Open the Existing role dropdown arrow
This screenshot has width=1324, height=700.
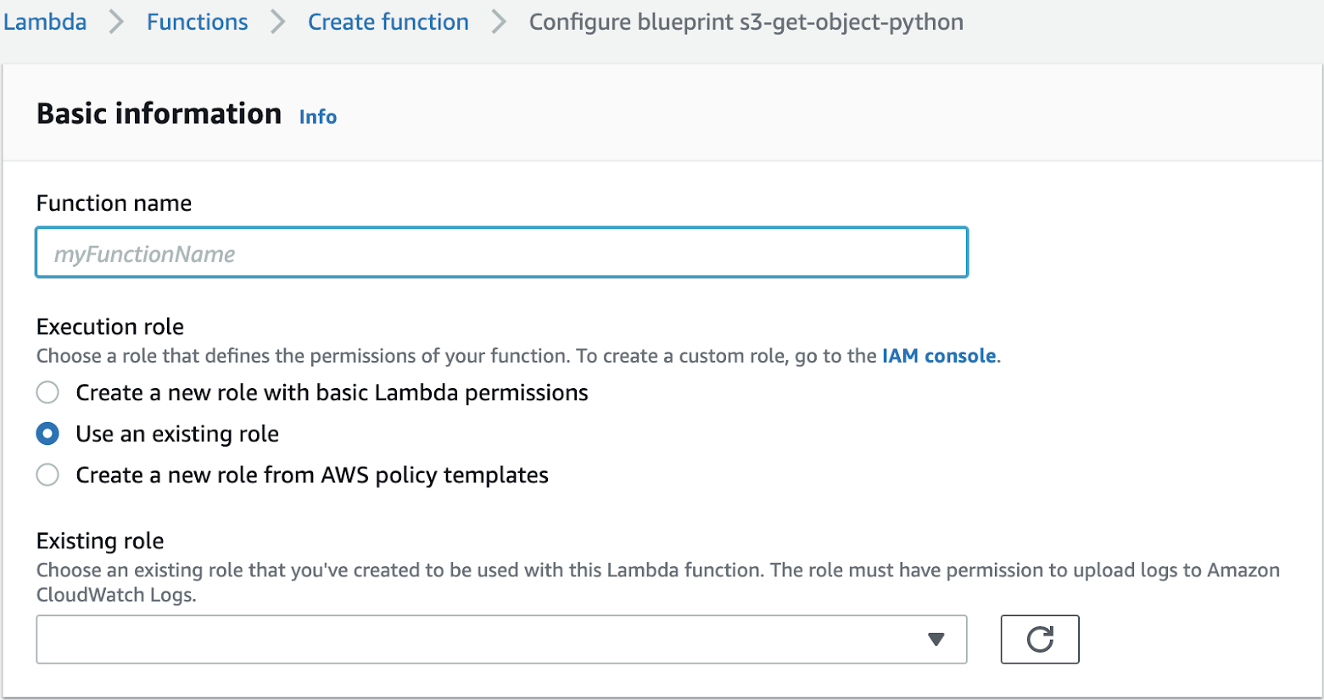tap(936, 639)
